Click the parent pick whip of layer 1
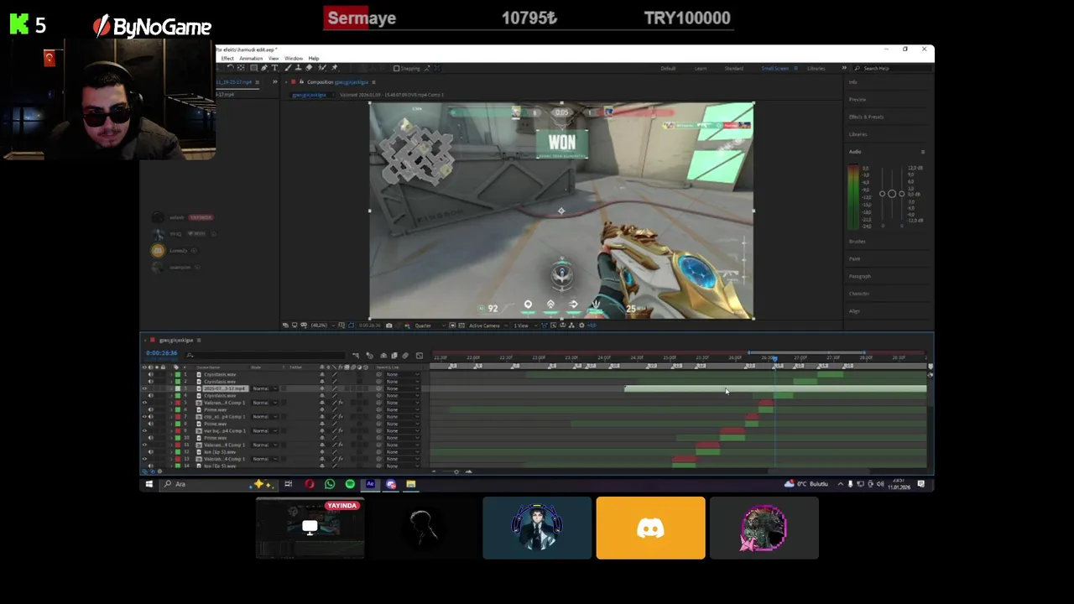Image resolution: width=1074 pixels, height=604 pixels. [378, 374]
